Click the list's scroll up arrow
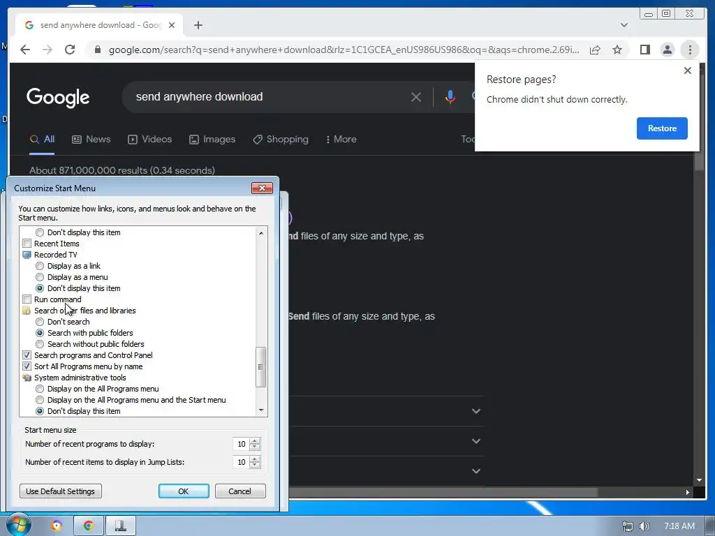Image resolution: width=715 pixels, height=536 pixels. [x=261, y=232]
